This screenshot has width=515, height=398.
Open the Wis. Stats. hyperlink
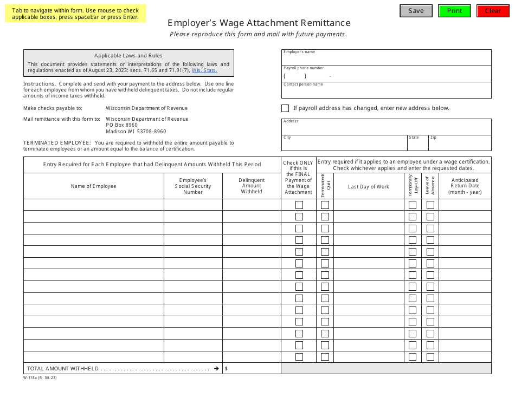[204, 69]
